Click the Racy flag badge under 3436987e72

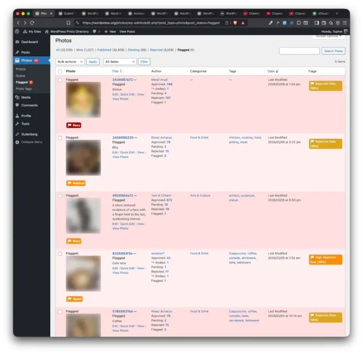point(74,125)
